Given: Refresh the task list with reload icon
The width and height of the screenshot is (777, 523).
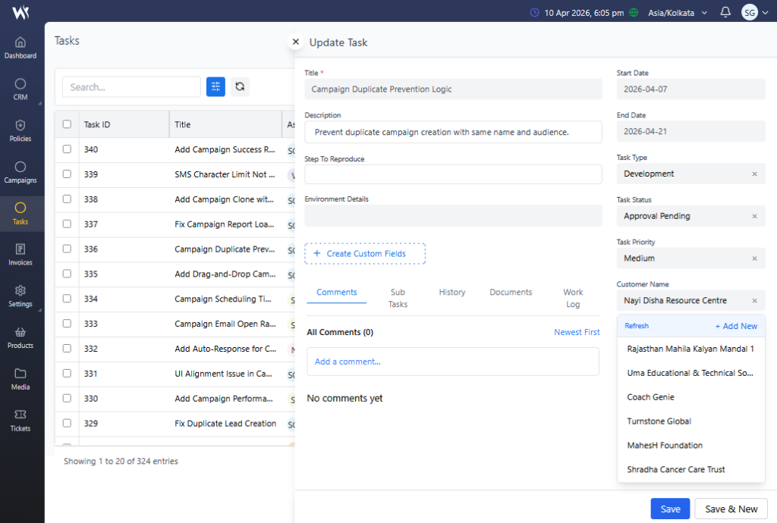Looking at the screenshot, I should [x=240, y=87].
